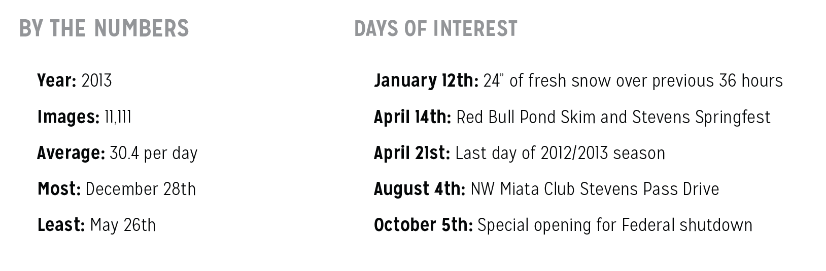Click NW Miata Club Stevens Pass Drive
The image size is (826, 271).
coord(595,189)
